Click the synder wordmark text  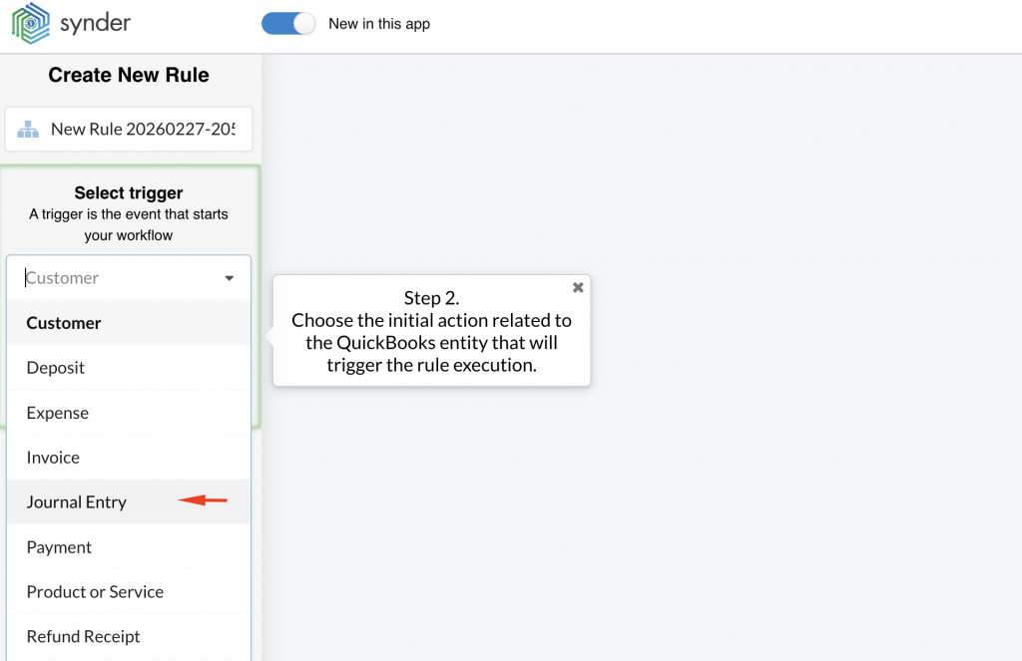[95, 23]
